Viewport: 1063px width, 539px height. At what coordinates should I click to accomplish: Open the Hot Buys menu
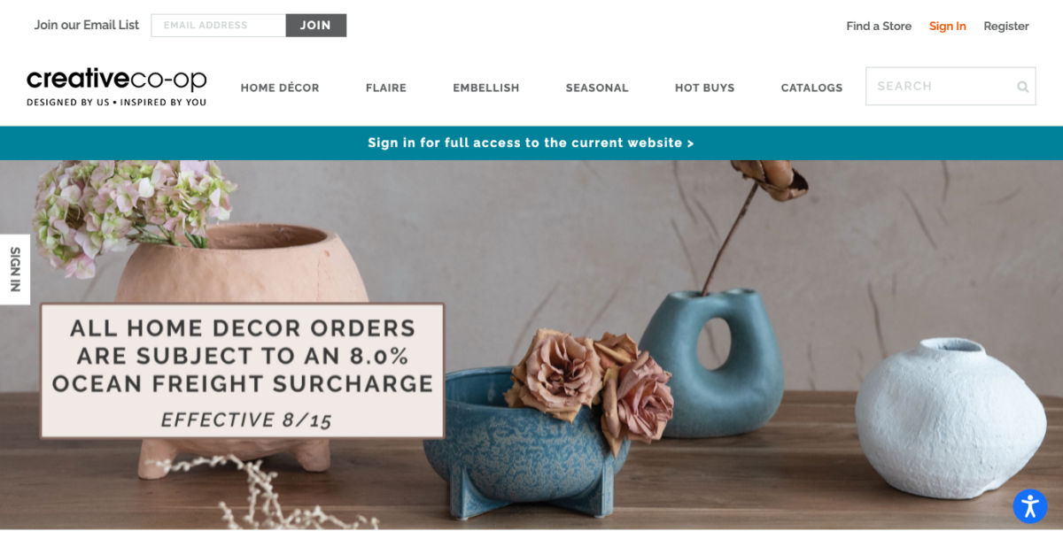point(704,88)
